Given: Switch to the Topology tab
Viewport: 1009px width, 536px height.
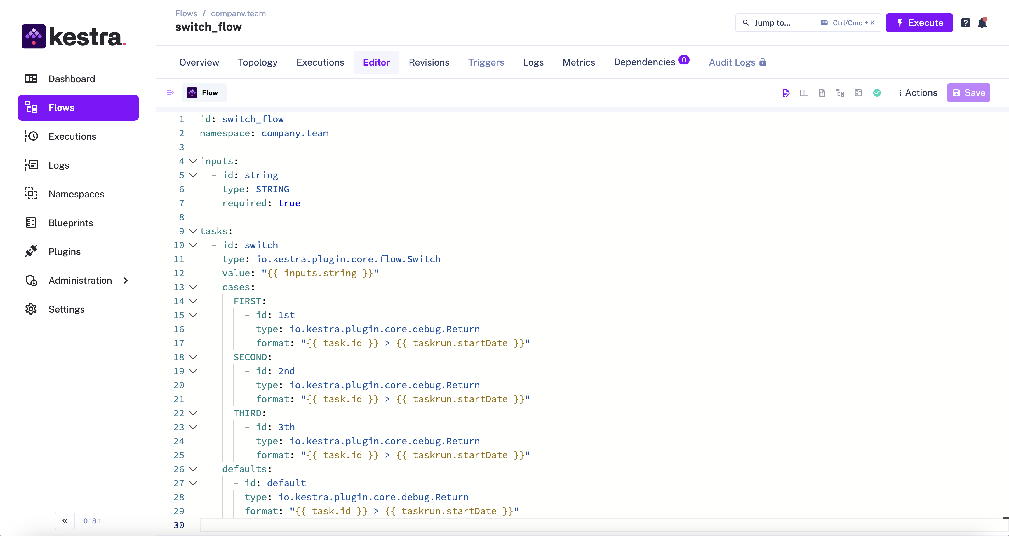Looking at the screenshot, I should tap(257, 62).
